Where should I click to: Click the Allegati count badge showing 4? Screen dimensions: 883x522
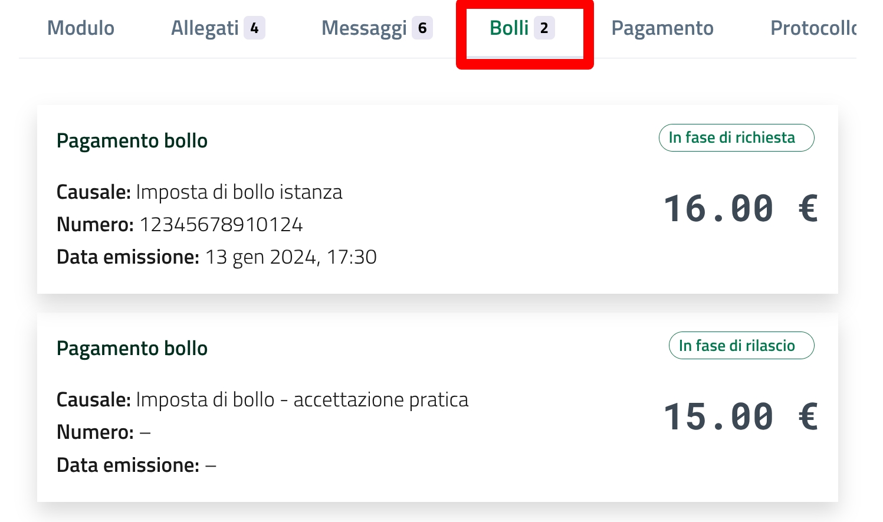[x=254, y=28]
